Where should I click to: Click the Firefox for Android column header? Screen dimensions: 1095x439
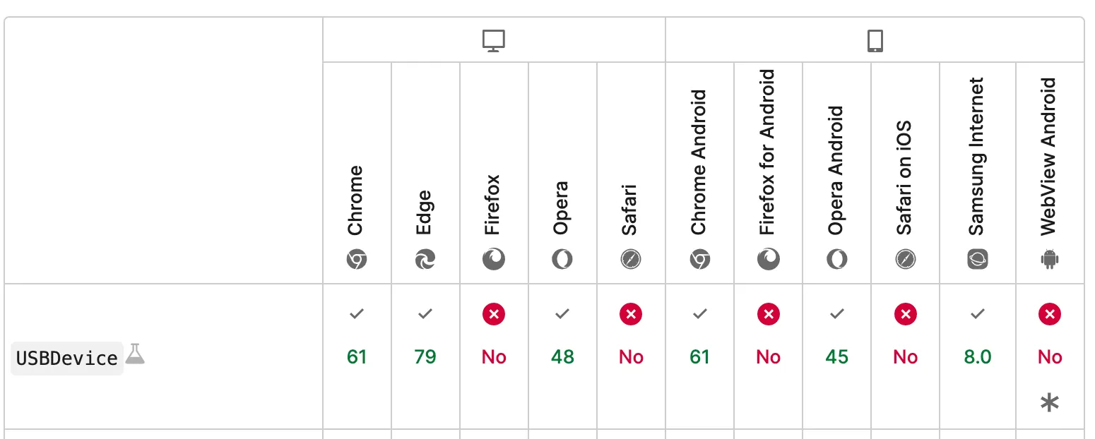(x=768, y=152)
